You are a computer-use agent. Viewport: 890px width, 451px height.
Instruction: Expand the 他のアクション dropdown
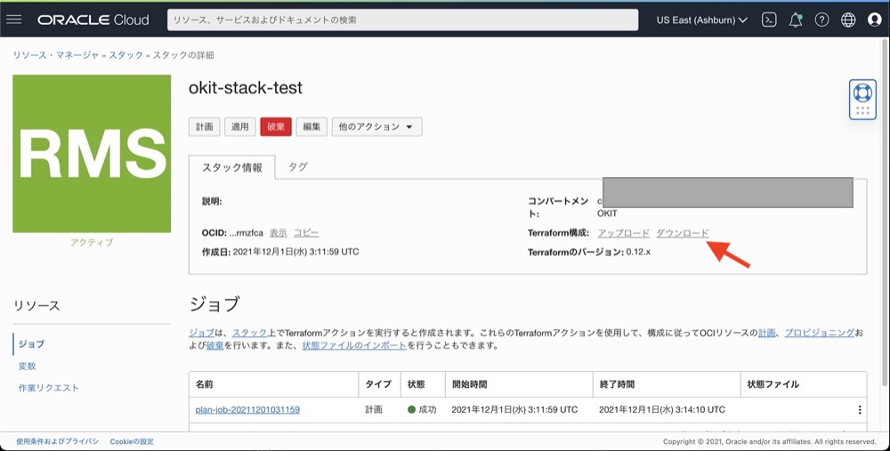click(x=376, y=127)
